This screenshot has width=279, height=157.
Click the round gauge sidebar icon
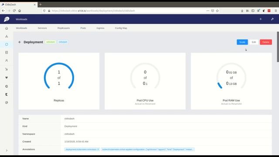pyautogui.click(x=7, y=102)
